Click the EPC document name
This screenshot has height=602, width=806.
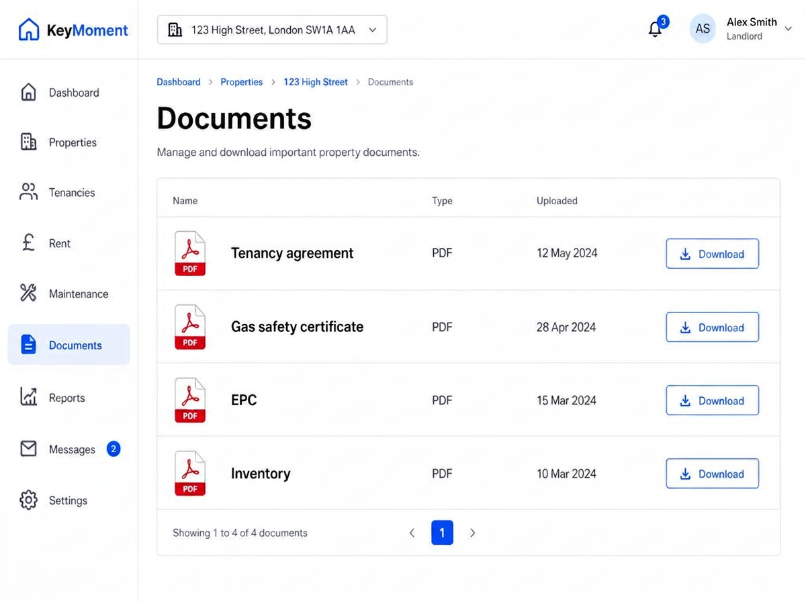(244, 400)
